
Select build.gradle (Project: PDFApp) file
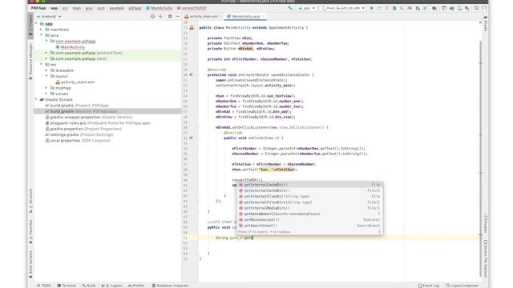(x=77, y=106)
